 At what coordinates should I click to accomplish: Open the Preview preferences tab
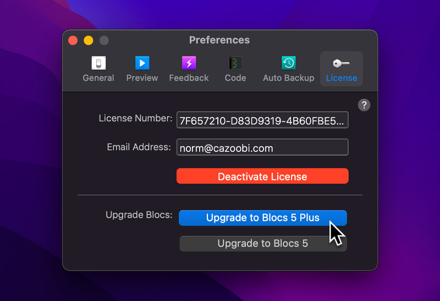tap(142, 69)
